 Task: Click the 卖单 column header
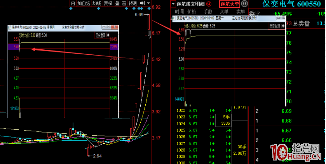[x=241, y=11]
